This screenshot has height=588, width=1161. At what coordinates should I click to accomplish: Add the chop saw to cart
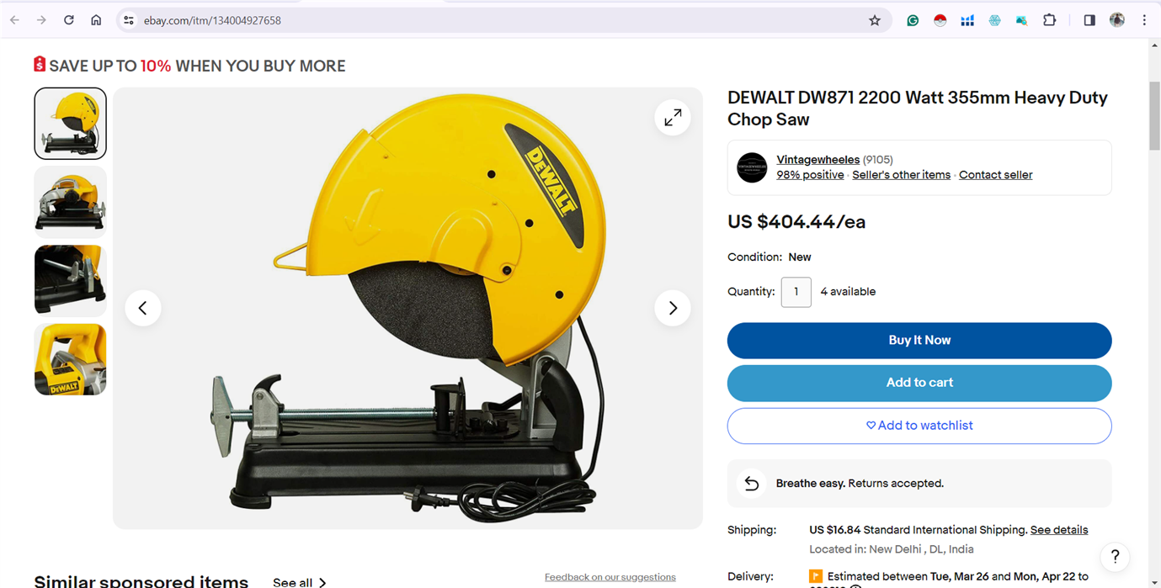[x=919, y=383]
